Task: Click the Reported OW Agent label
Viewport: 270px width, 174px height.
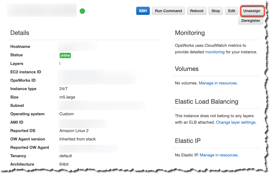Action: [30, 147]
